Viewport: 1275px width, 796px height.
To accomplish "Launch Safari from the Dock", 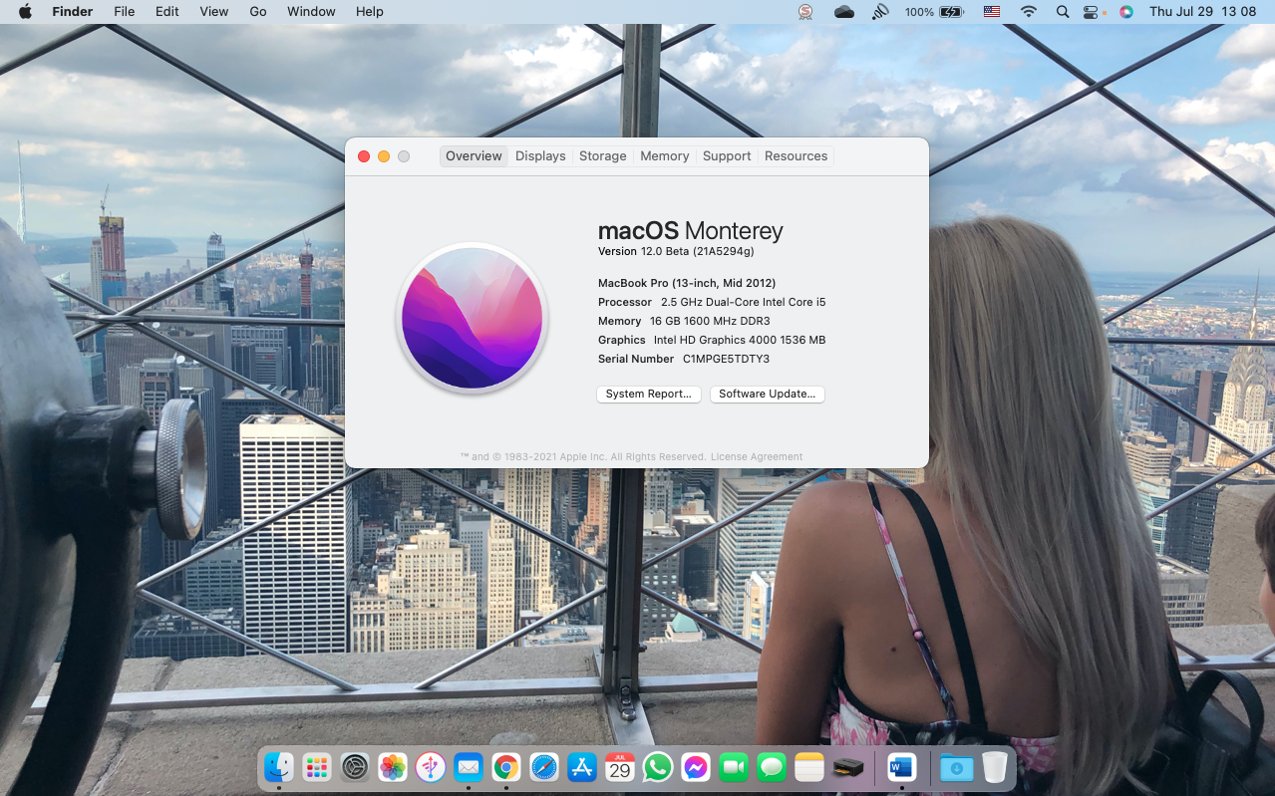I will (544, 767).
